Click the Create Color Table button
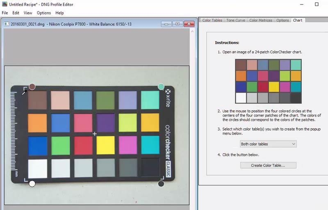The image size is (328, 210). click(268, 165)
